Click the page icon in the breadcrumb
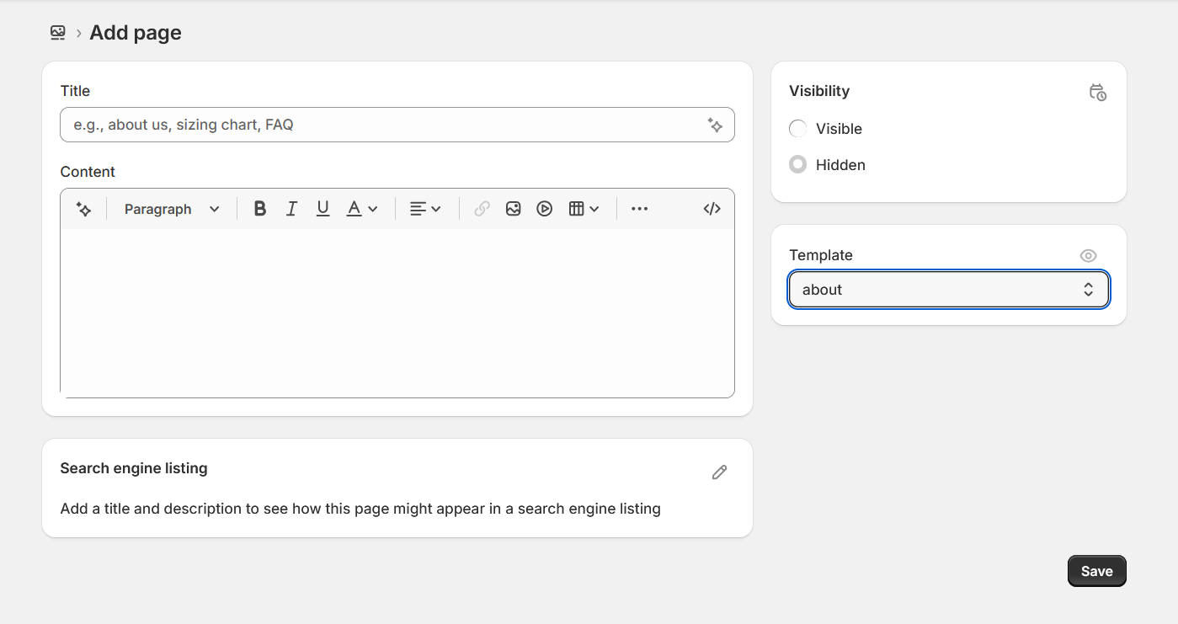Screen dimensions: 1178x624 coord(57,32)
